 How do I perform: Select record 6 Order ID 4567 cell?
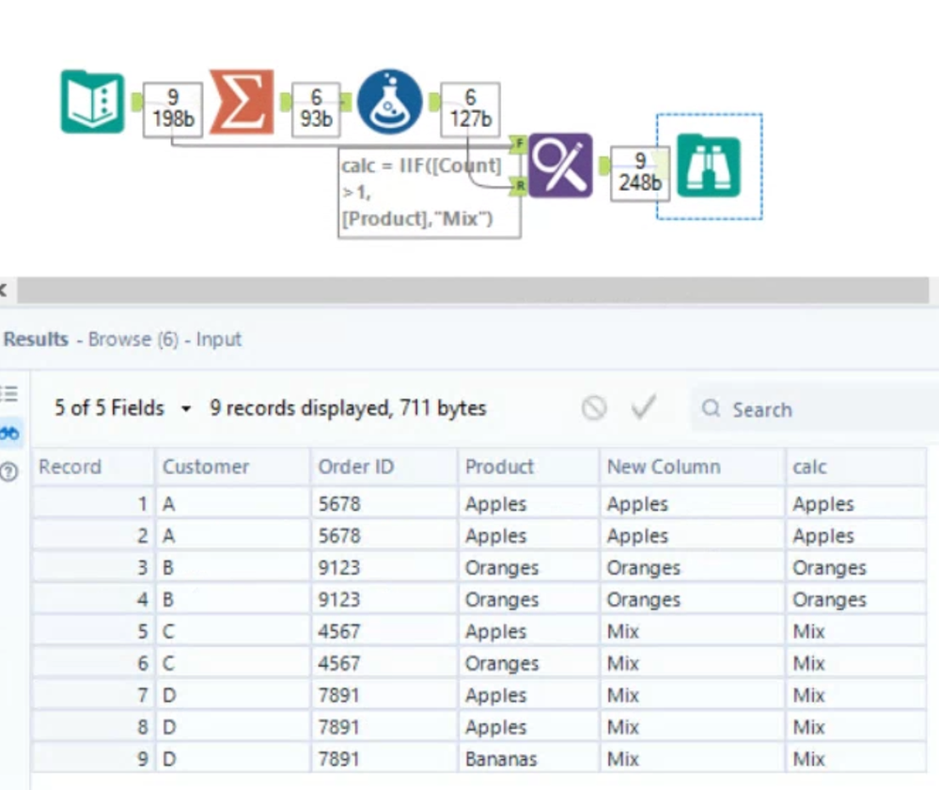[384, 663]
